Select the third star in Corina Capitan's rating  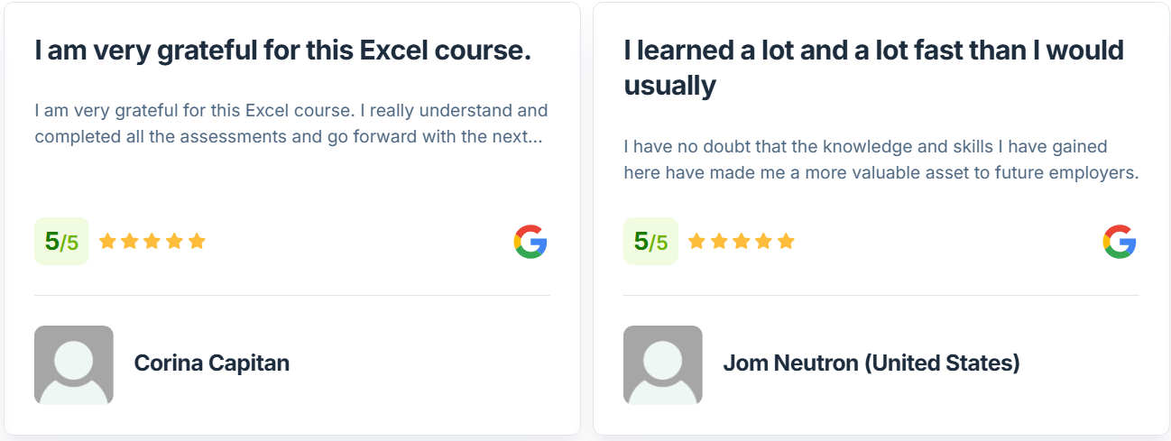coord(152,241)
